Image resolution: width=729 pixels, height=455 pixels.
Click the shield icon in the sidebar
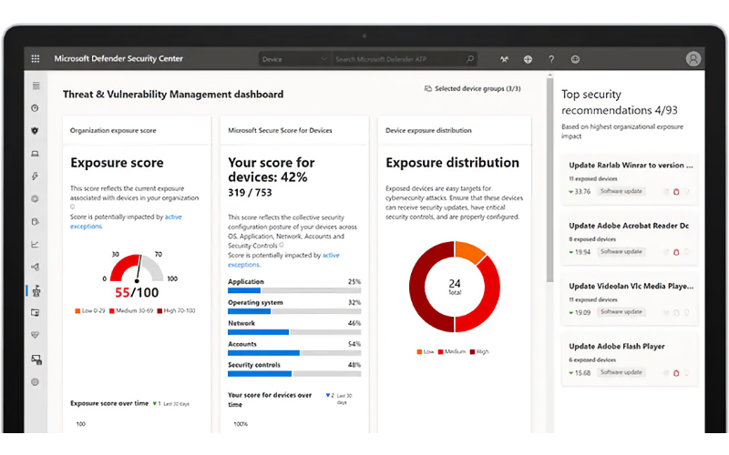coord(36,130)
